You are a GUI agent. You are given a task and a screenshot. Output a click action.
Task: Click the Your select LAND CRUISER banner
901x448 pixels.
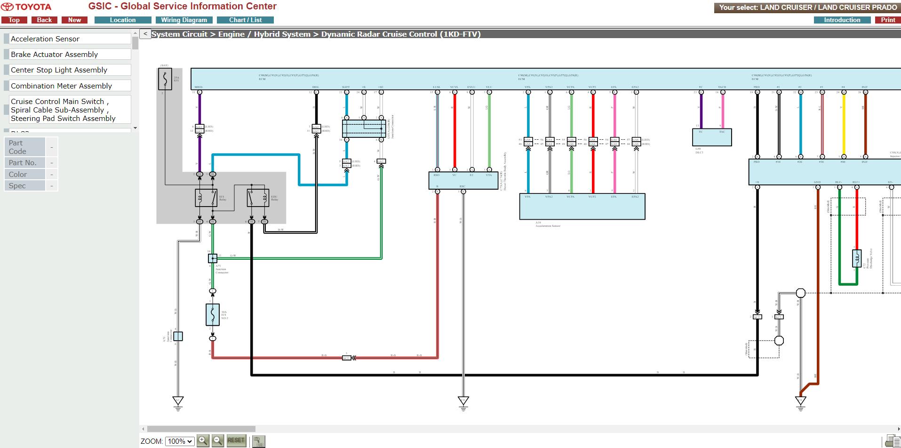click(807, 8)
